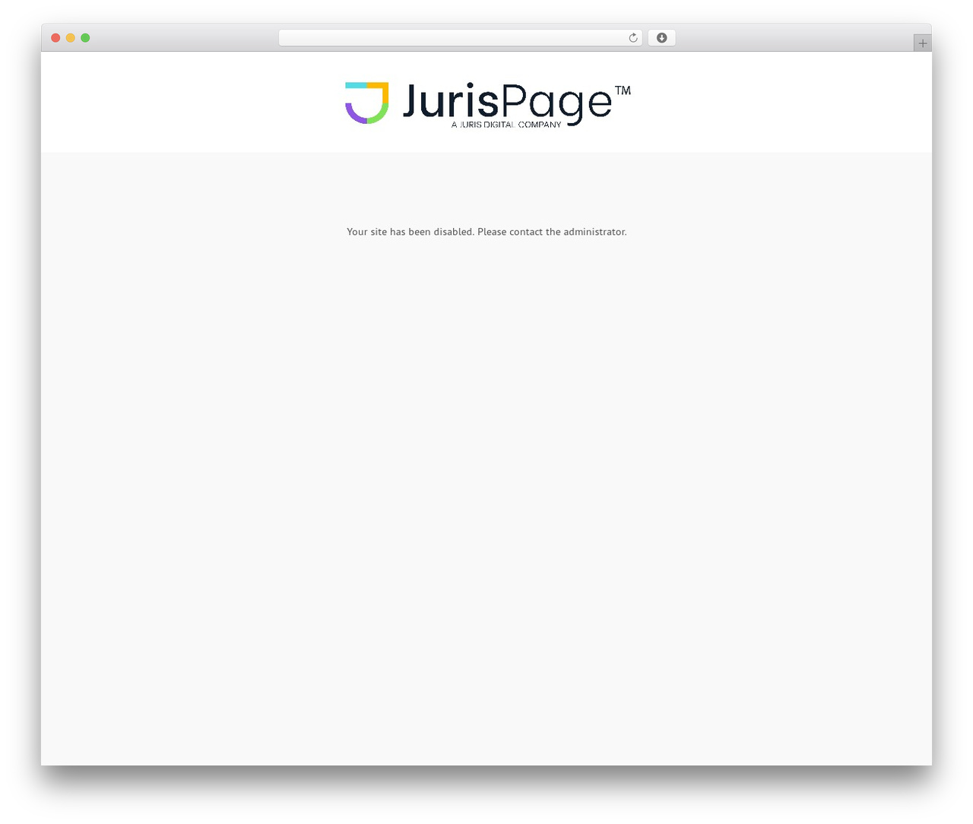Add a new tab with the plus button

coord(922,43)
